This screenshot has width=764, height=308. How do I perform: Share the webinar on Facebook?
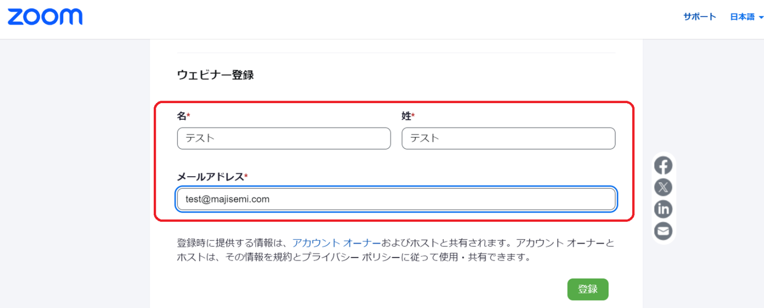pyautogui.click(x=663, y=166)
